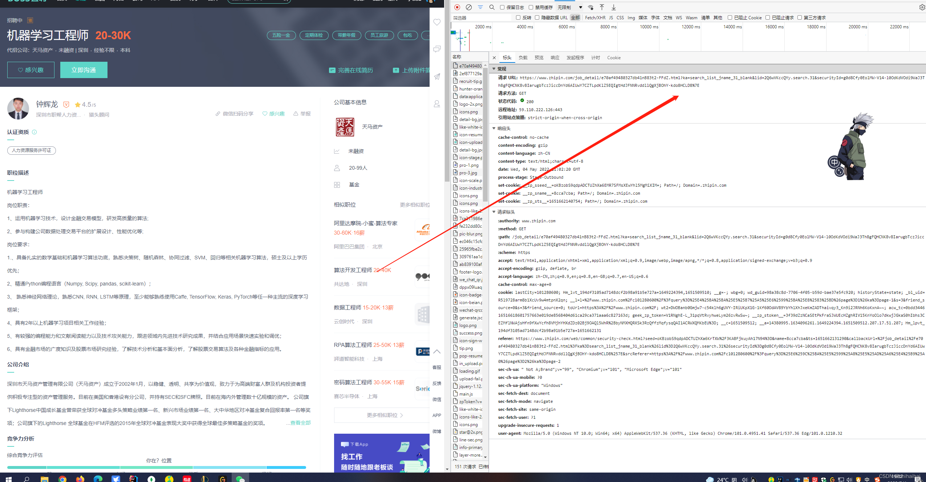The image size is (926, 482).
Task: Switch to the 负载 tab
Action: click(x=523, y=58)
